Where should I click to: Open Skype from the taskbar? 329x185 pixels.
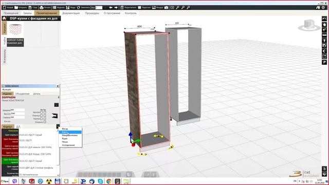pyautogui.click(x=100, y=181)
